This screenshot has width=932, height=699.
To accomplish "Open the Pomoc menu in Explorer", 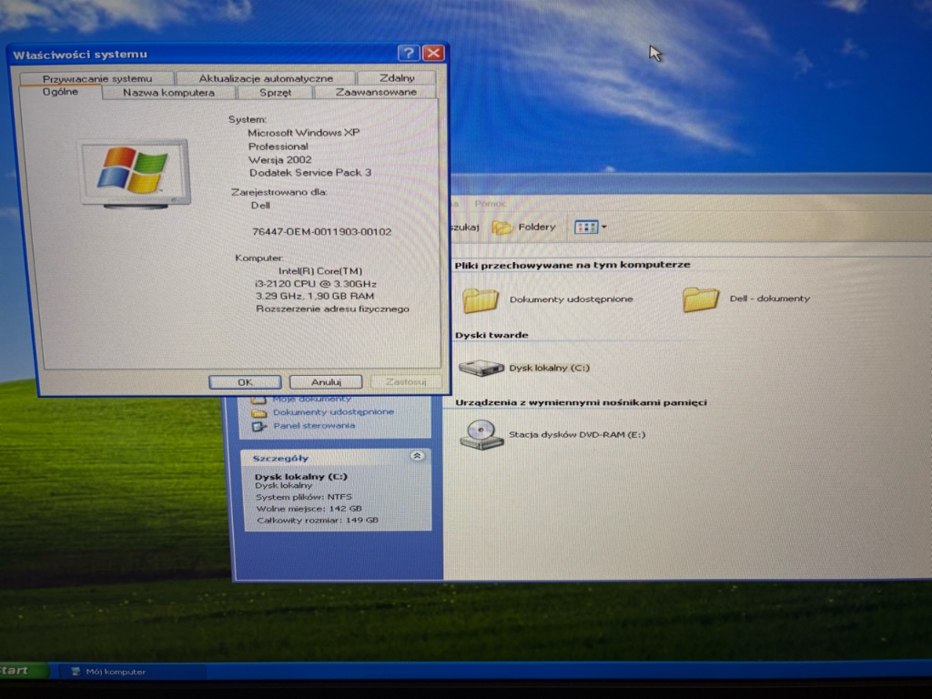I will click(x=491, y=203).
